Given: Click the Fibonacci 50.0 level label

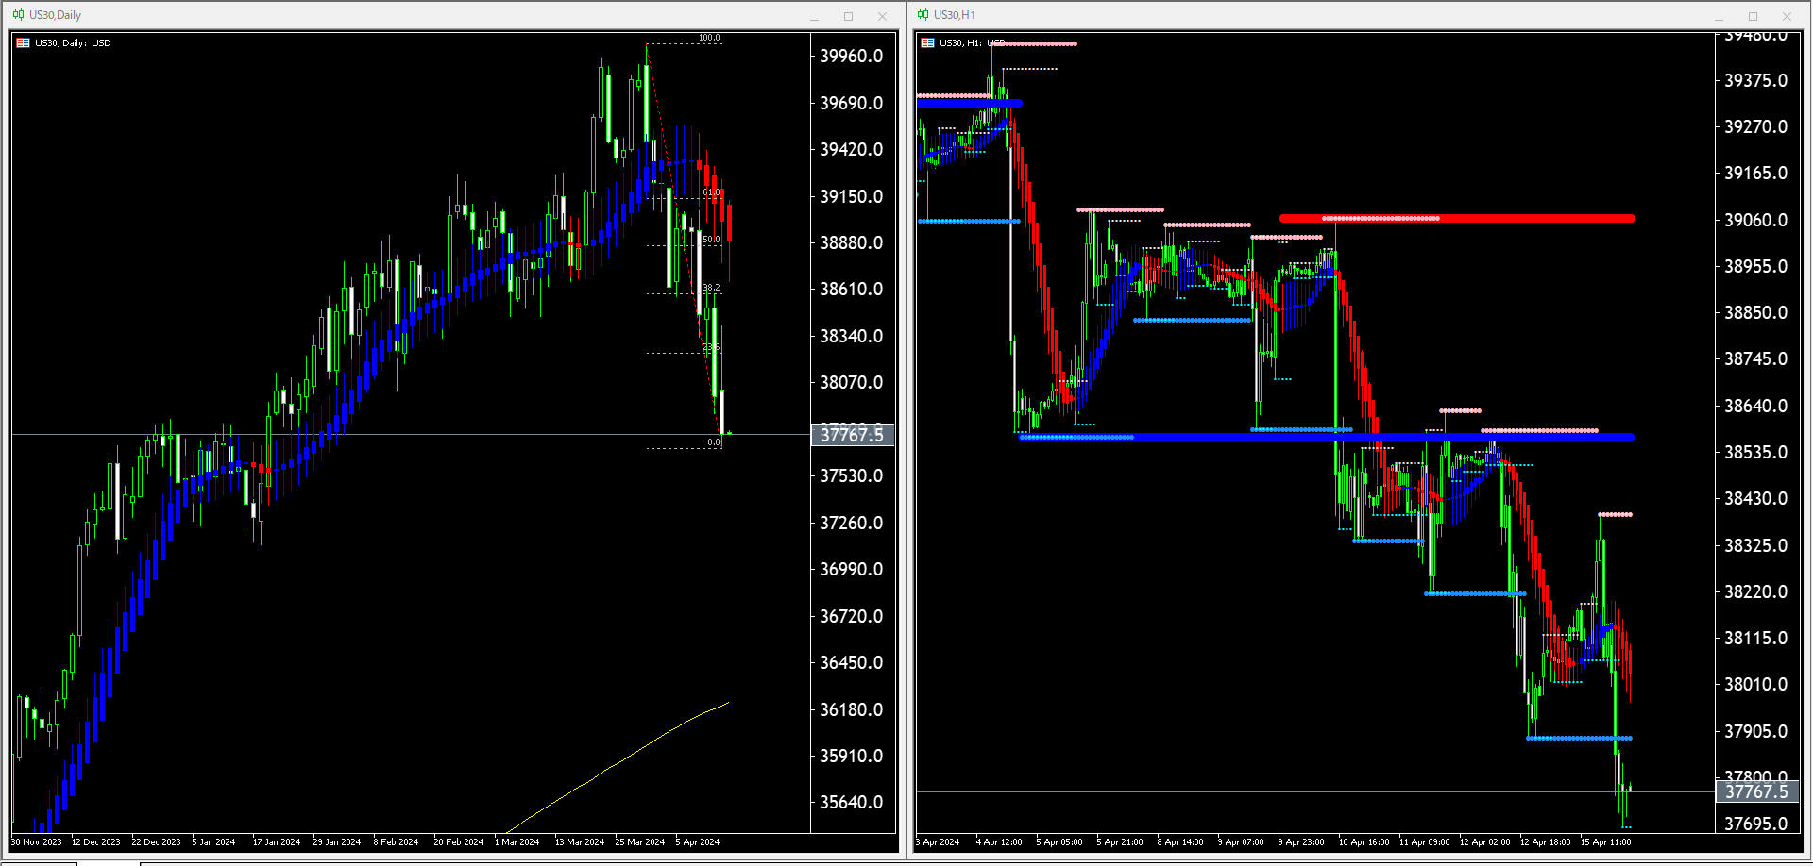Looking at the screenshot, I should coord(711,240).
